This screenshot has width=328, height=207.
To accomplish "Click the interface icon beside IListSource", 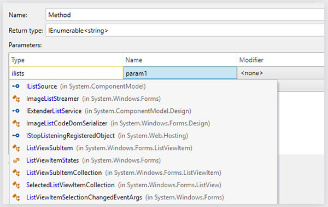I will click(16, 87).
